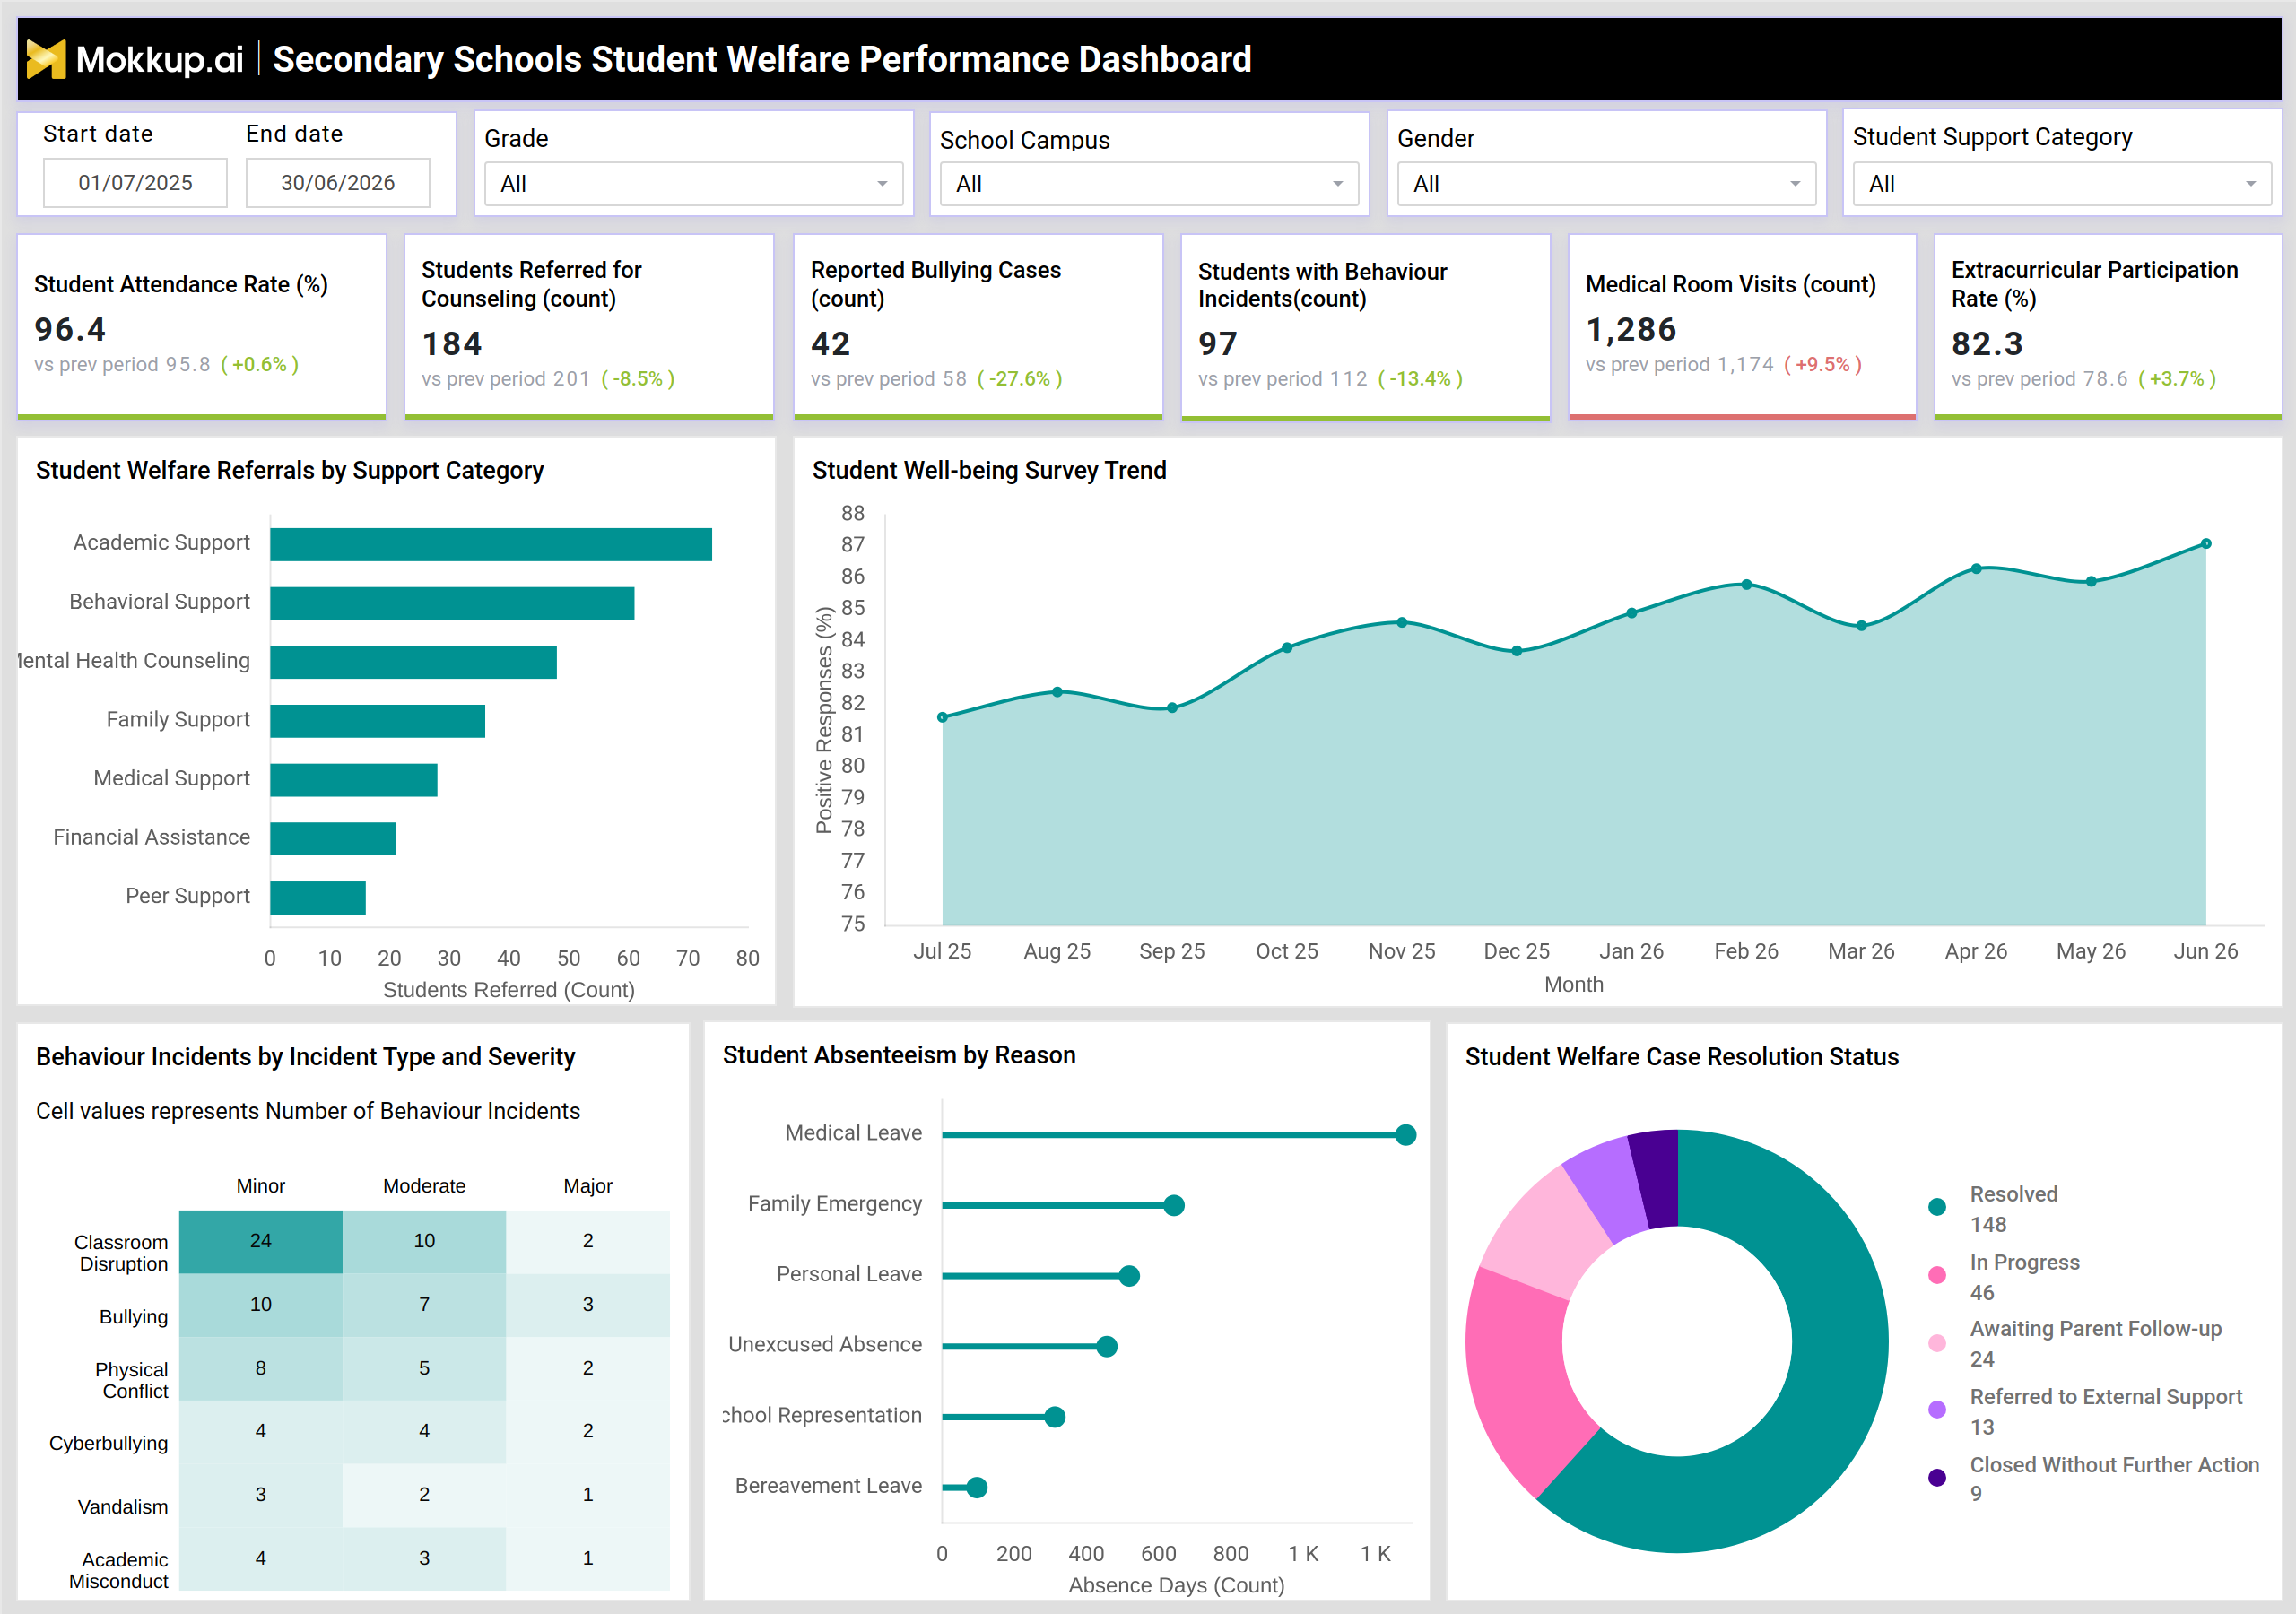2296x1614 pixels.
Task: Click the Closed Without Further Action legend dot
Action: click(1937, 1478)
